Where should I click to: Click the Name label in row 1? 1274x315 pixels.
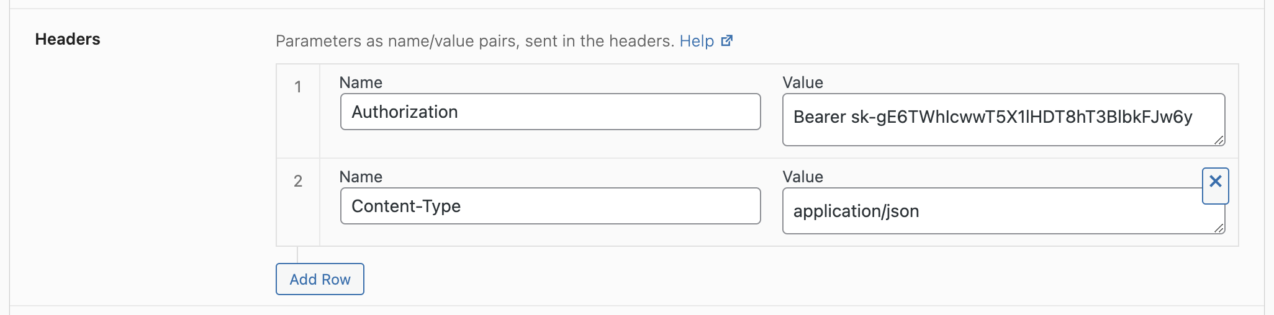361,82
